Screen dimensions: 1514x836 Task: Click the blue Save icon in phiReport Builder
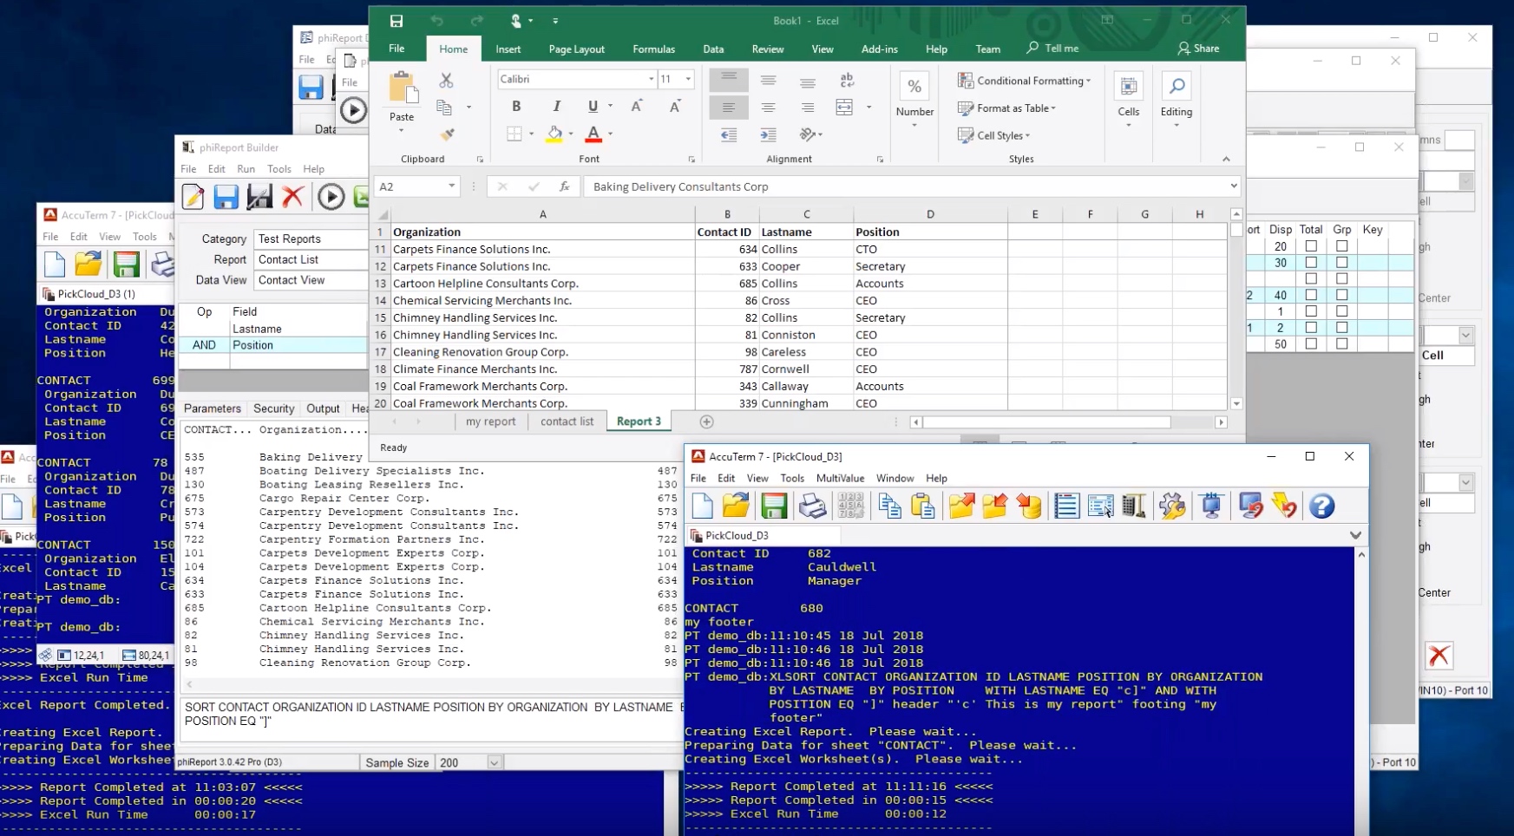(x=226, y=197)
